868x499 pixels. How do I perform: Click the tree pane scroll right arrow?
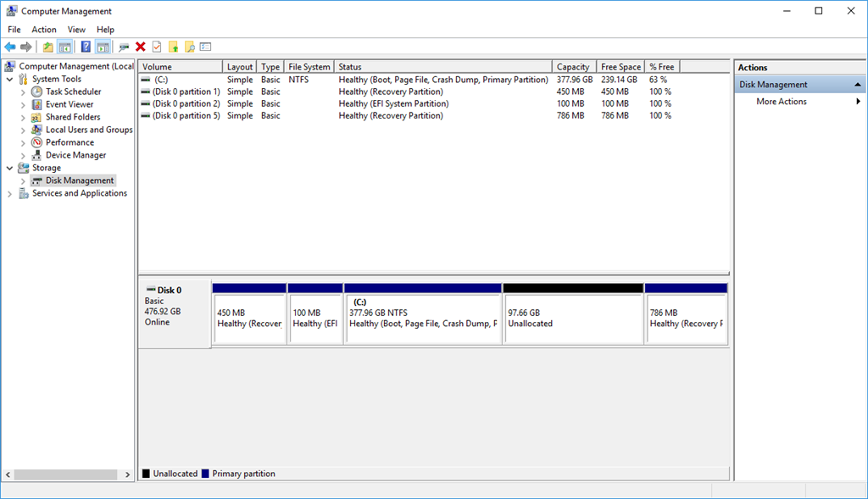pos(127,474)
